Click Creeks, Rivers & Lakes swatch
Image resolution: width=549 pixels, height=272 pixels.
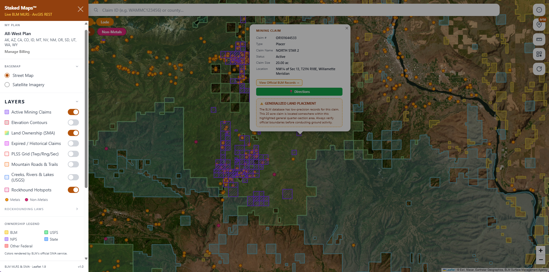point(7,177)
